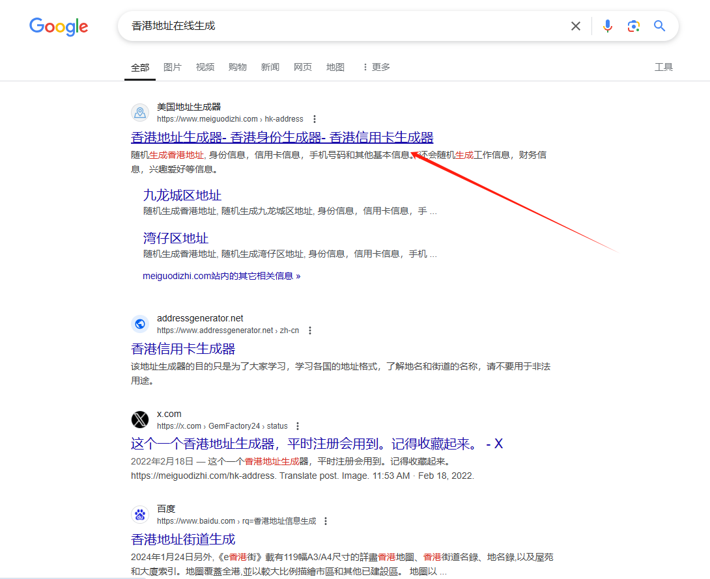The width and height of the screenshot is (710, 579).
Task: Click the 湾仔区地址 description snippet
Action: tap(290, 254)
